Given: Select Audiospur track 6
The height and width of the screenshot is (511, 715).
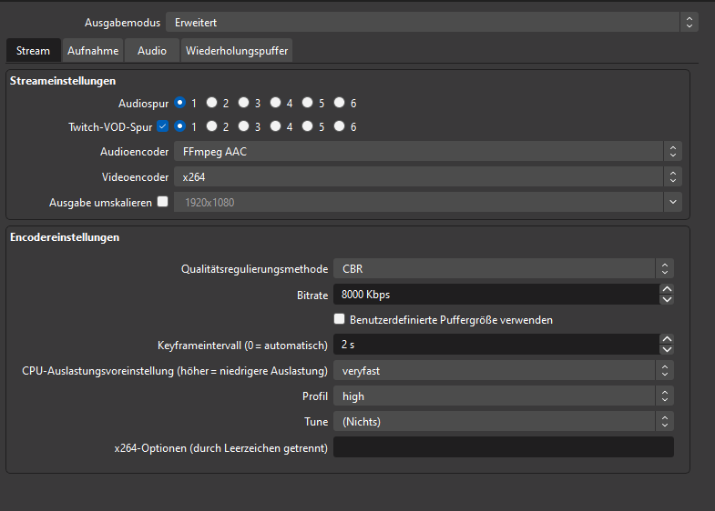Looking at the screenshot, I should [x=339, y=103].
